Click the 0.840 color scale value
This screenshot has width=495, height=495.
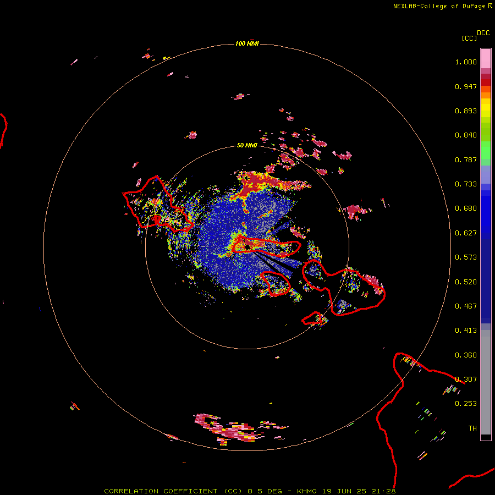point(466,135)
